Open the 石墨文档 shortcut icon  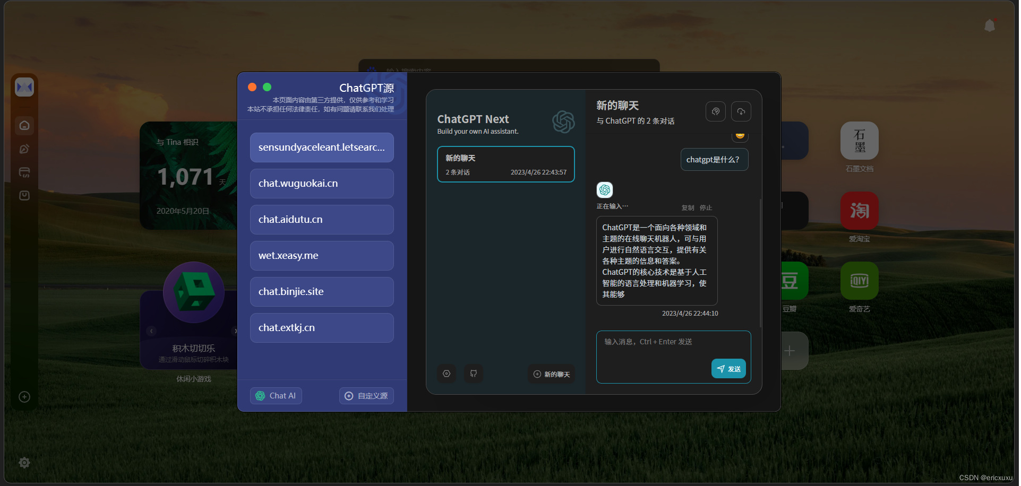coord(860,141)
